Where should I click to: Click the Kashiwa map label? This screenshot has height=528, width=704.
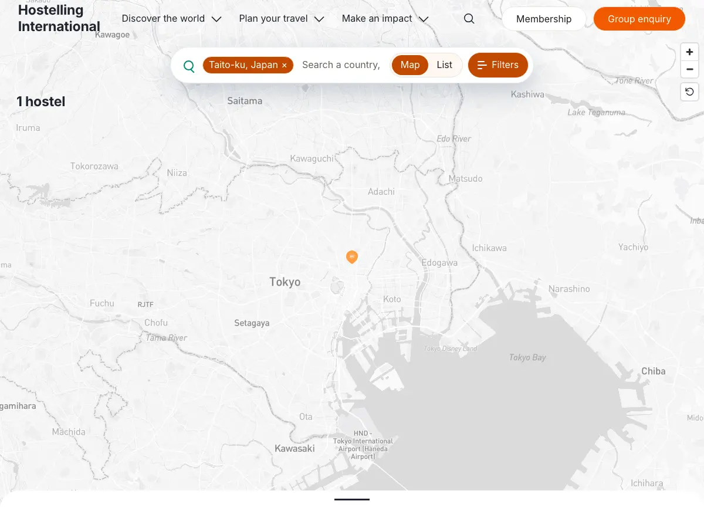(x=527, y=94)
